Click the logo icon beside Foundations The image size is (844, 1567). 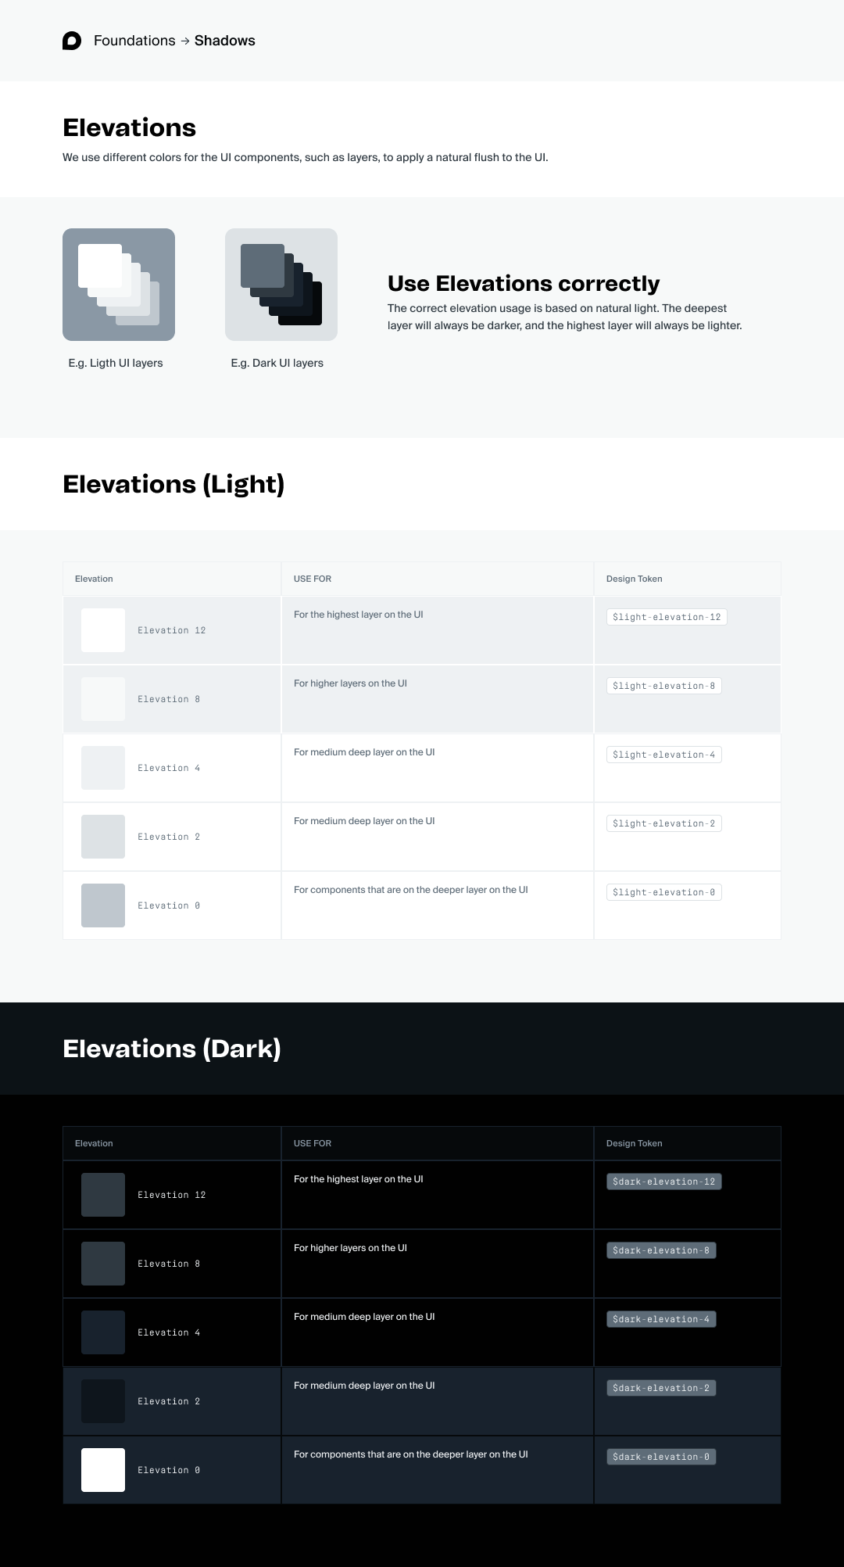click(72, 41)
